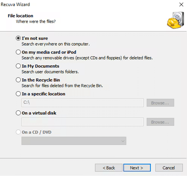Click the C:\ specific location path field

(x=83, y=103)
